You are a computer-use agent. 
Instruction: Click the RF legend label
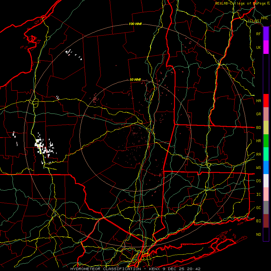click(259, 34)
